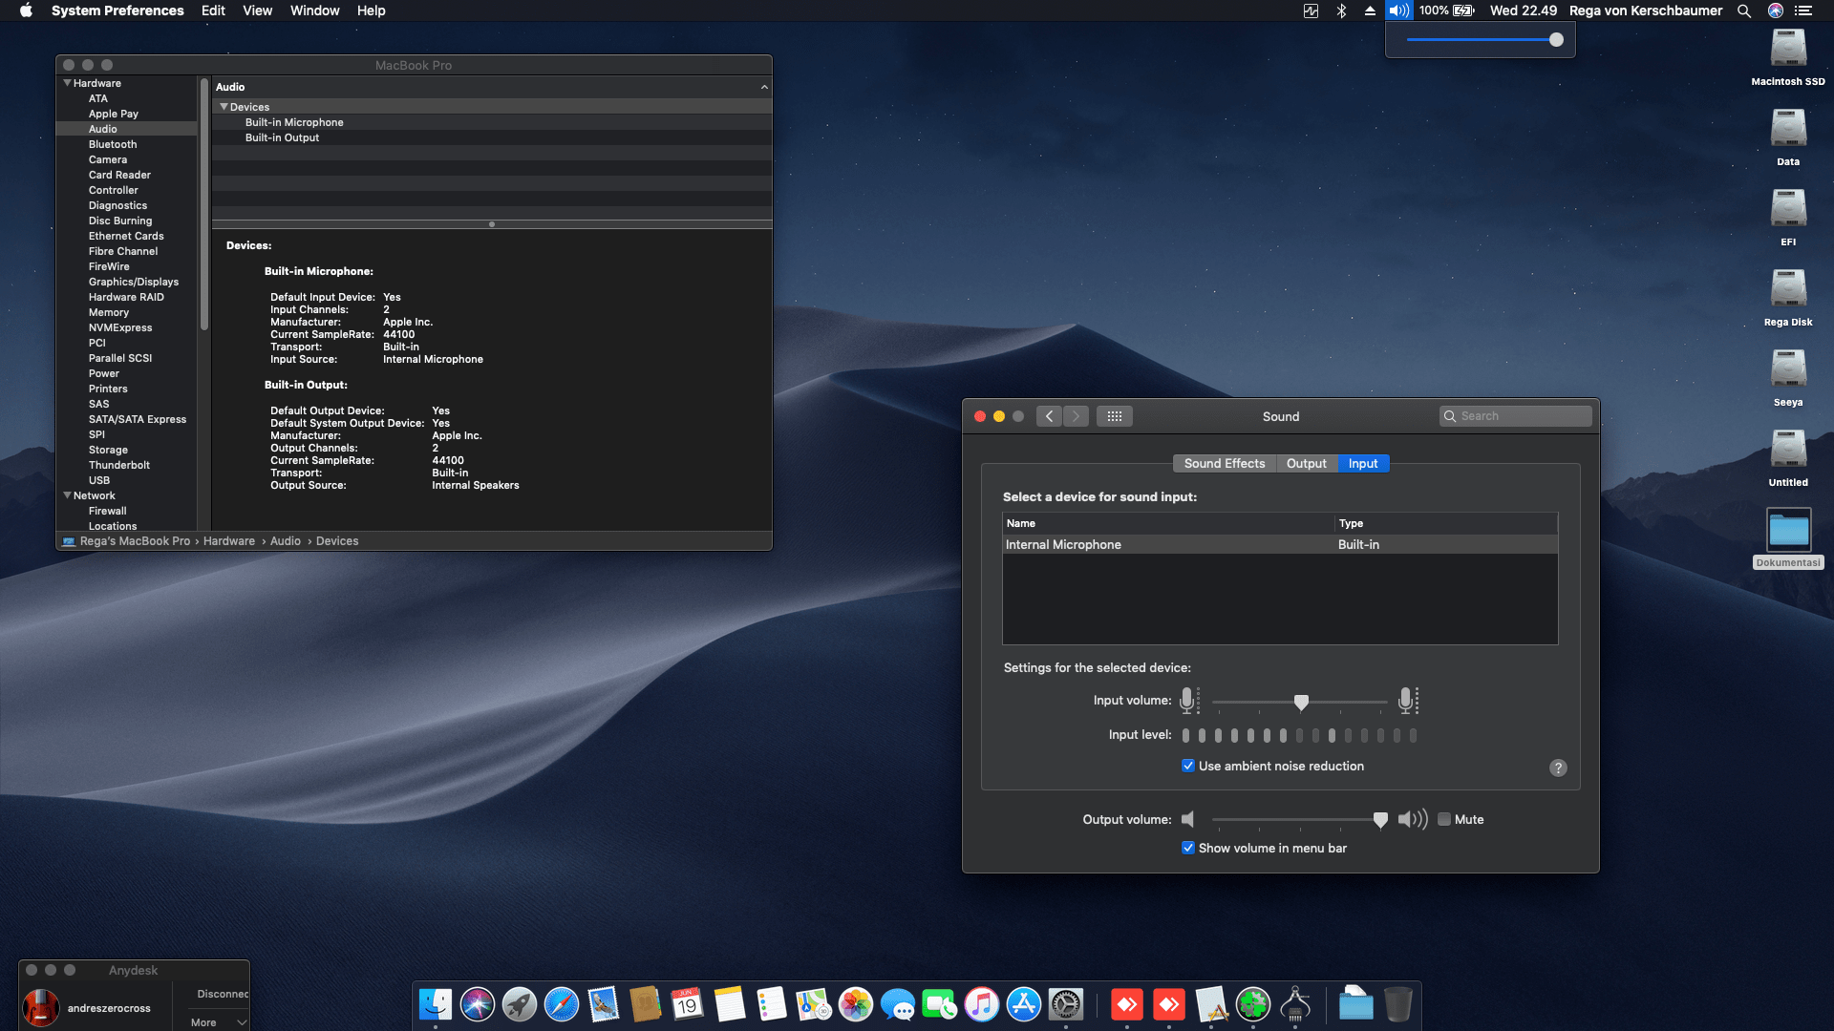The width and height of the screenshot is (1834, 1031).
Task: Open Launchpad from the Dock
Action: pyautogui.click(x=519, y=1004)
